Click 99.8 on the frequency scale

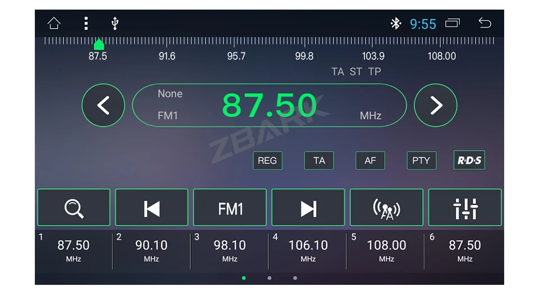(304, 56)
